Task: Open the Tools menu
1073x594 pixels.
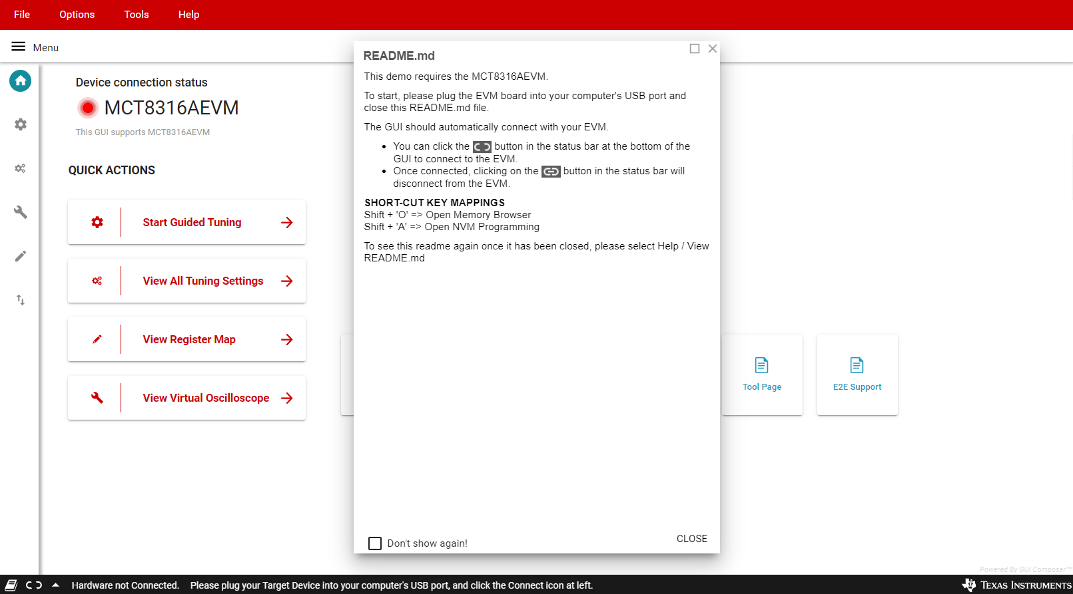Action: point(137,15)
